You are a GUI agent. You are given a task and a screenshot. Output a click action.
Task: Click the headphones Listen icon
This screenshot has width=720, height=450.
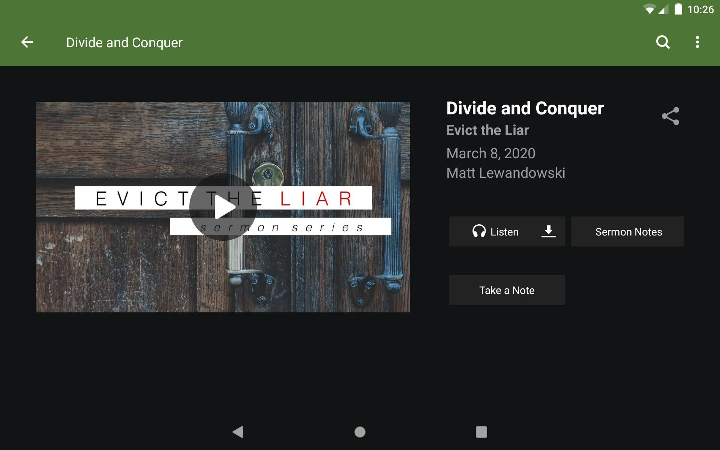[x=477, y=232]
